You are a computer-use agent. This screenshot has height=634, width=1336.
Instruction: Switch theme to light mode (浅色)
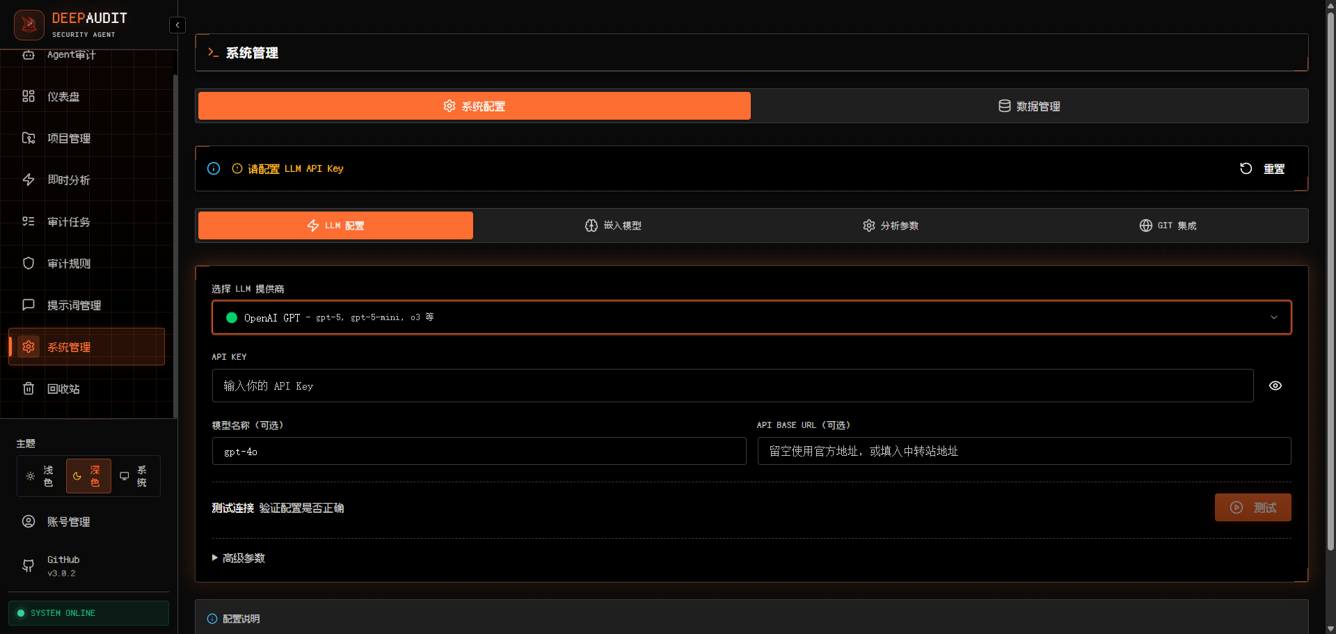40,476
